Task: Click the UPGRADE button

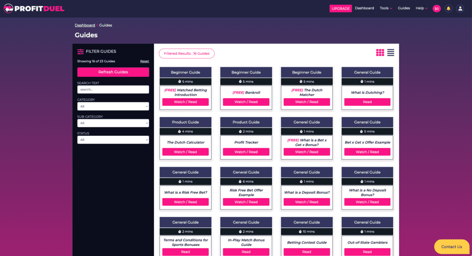Action: [x=341, y=8]
